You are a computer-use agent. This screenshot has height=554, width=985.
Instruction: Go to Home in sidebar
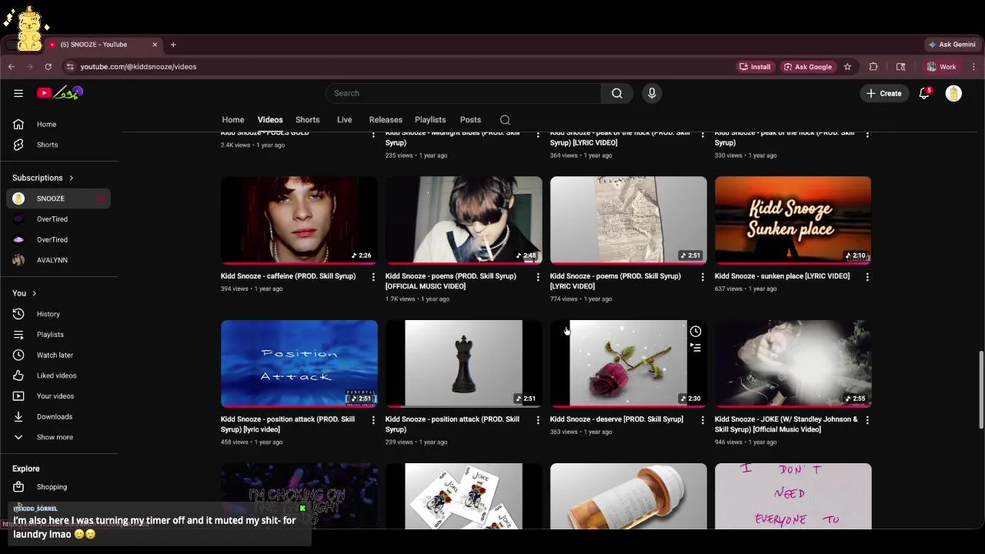point(58,124)
